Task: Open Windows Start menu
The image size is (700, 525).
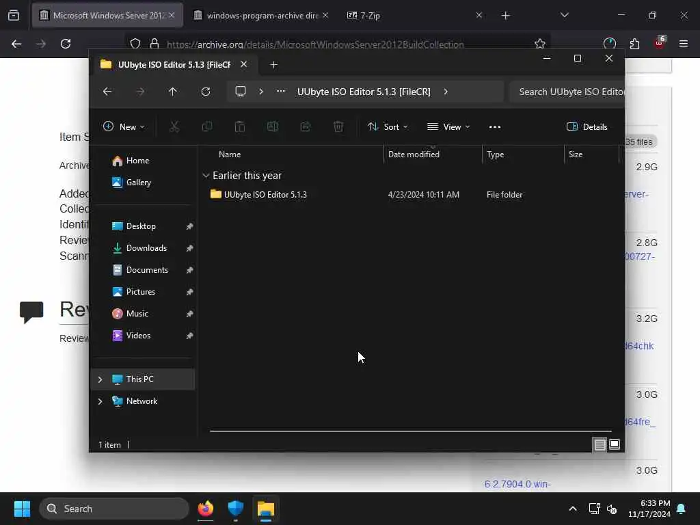Action: click(22, 509)
